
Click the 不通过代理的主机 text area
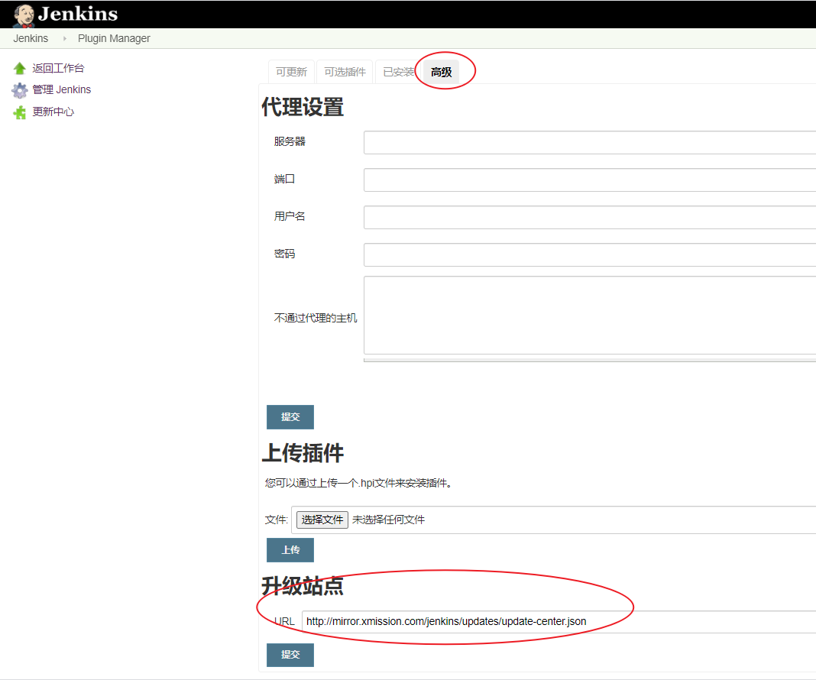(x=590, y=316)
